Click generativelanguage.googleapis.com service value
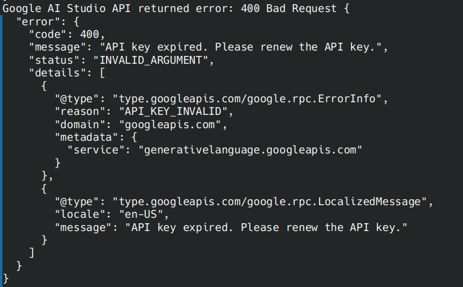This screenshot has width=463, height=287. (250, 150)
